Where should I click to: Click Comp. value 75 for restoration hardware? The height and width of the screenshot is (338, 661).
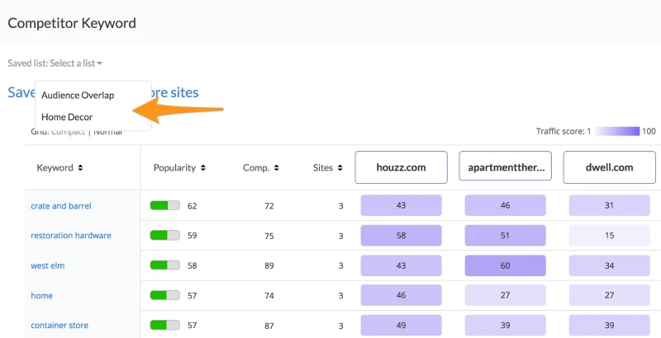click(269, 236)
